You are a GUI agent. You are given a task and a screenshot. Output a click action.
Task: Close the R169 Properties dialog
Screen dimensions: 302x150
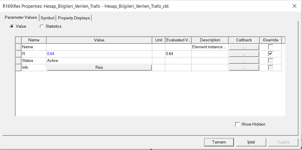click(x=295, y=6)
